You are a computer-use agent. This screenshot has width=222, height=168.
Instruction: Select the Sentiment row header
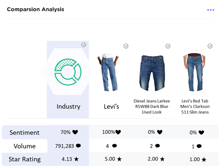tap(24, 133)
